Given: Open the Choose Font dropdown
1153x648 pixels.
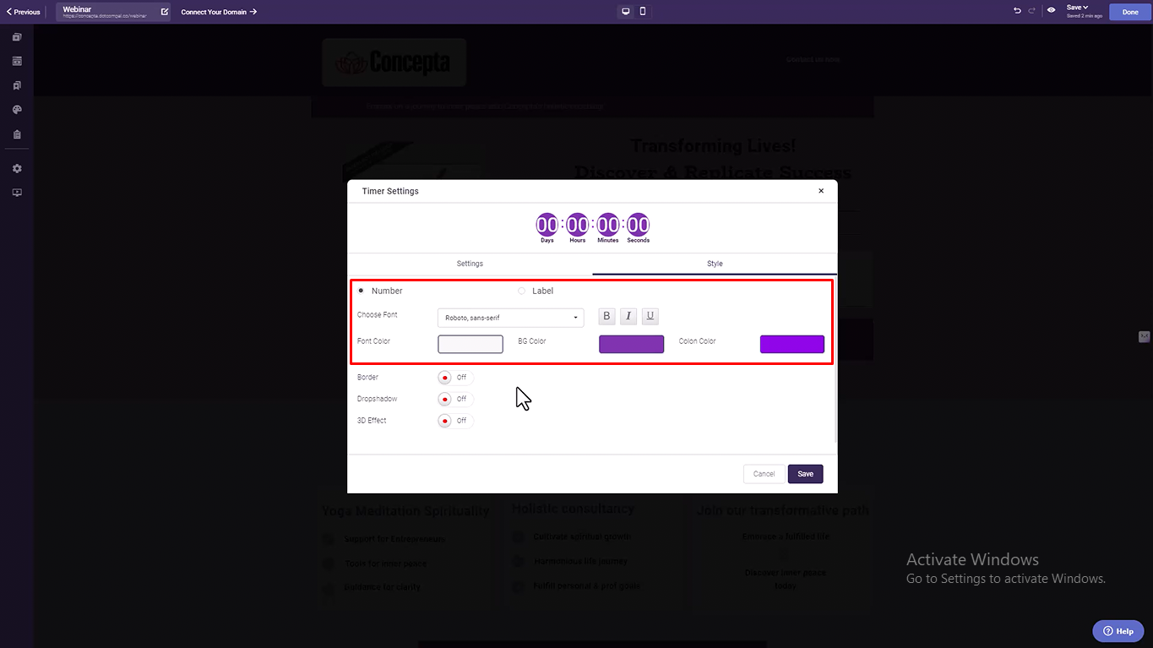Looking at the screenshot, I should [510, 318].
